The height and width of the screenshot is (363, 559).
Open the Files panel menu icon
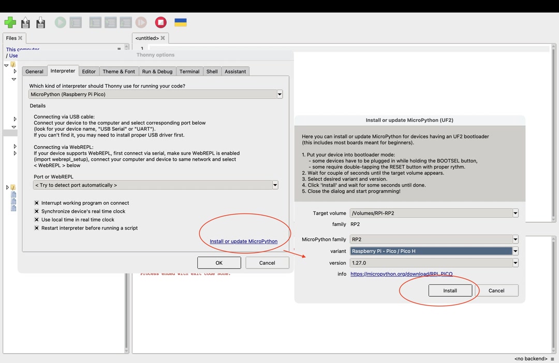click(119, 49)
